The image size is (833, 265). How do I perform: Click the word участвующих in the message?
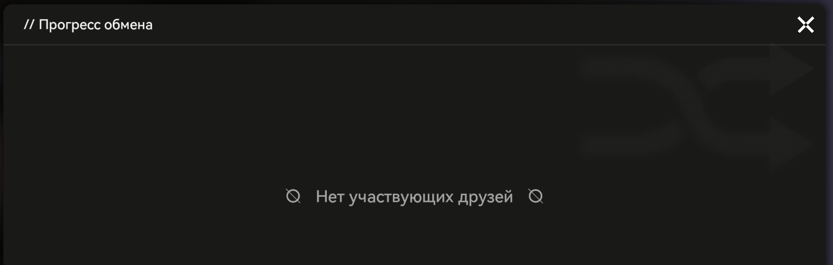[x=408, y=197]
